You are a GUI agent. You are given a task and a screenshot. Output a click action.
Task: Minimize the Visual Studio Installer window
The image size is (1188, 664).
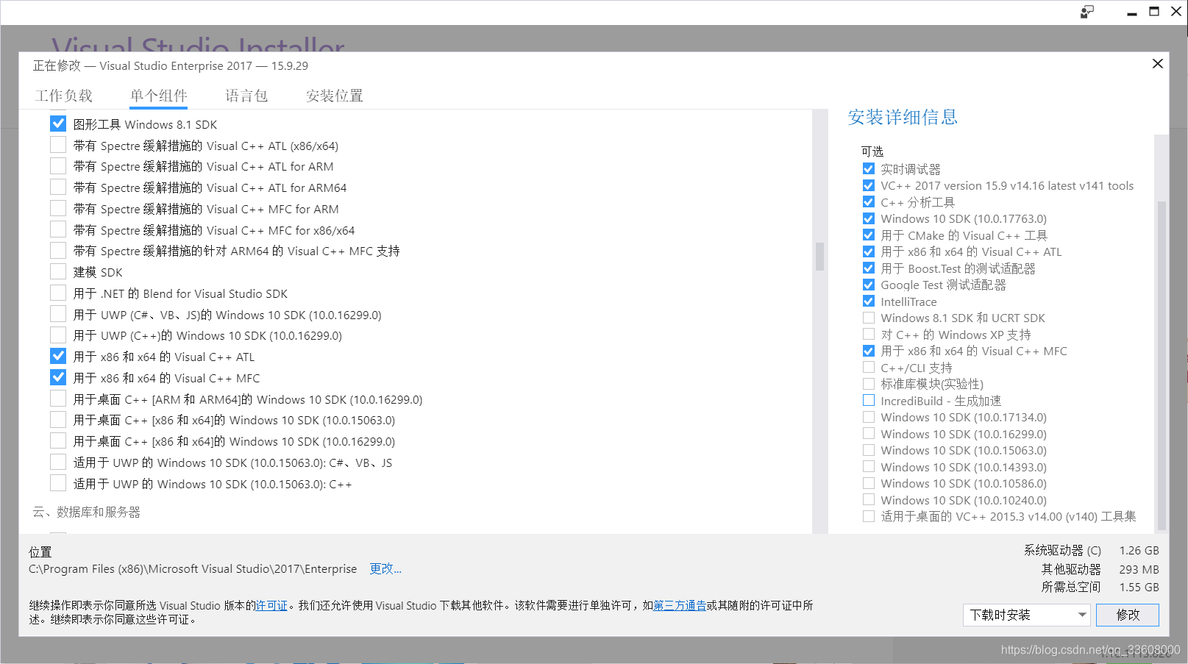pyautogui.click(x=1131, y=12)
